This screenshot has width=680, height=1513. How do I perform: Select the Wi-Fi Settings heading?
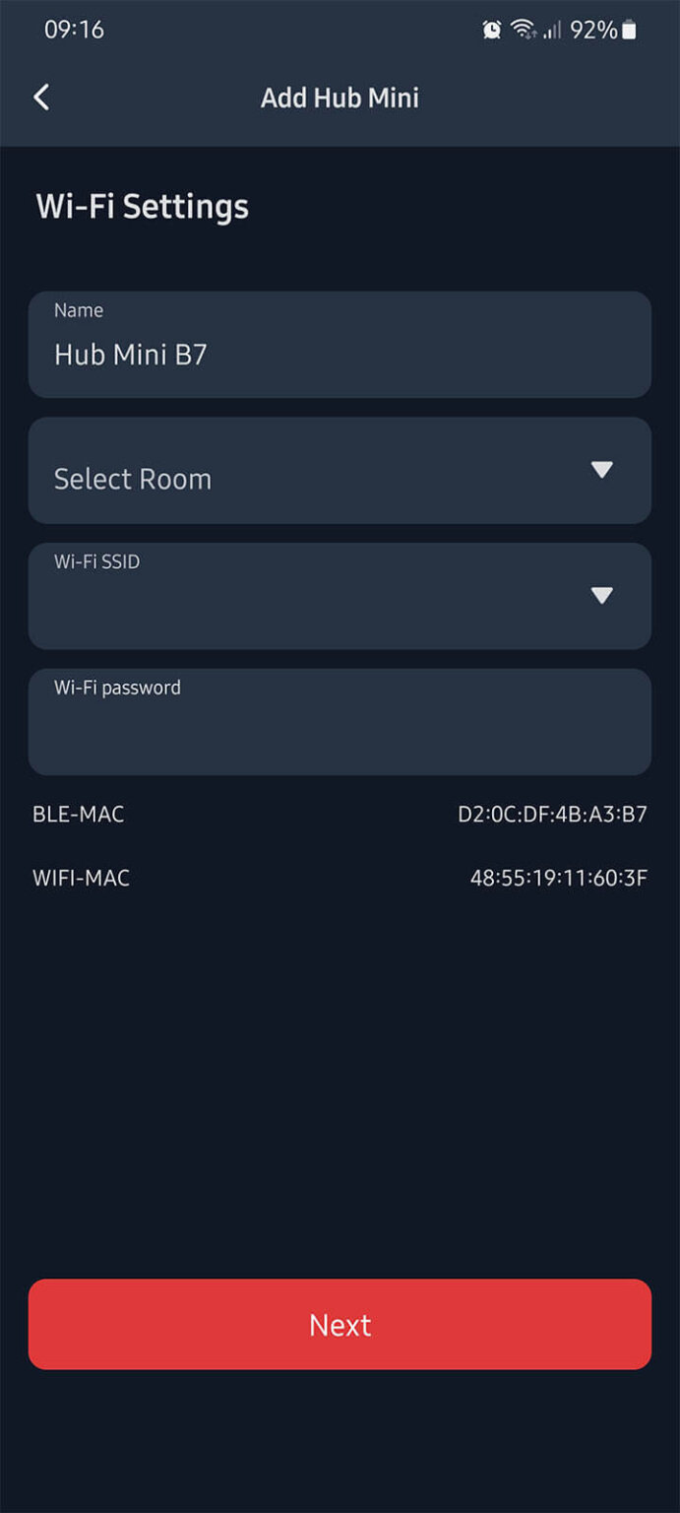tap(142, 207)
